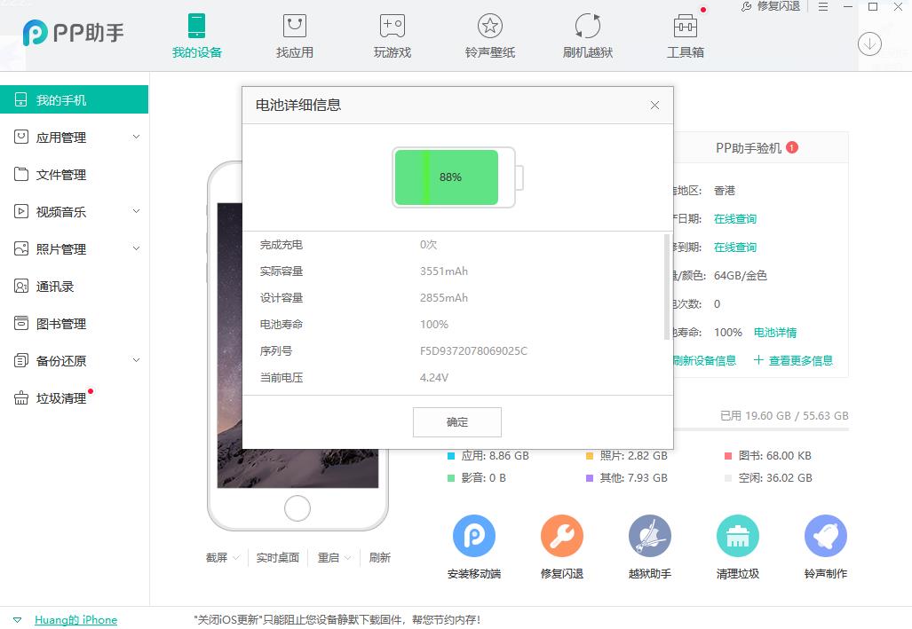Expand the 照片管理 chevron
The height and width of the screenshot is (629, 912).
point(136,248)
